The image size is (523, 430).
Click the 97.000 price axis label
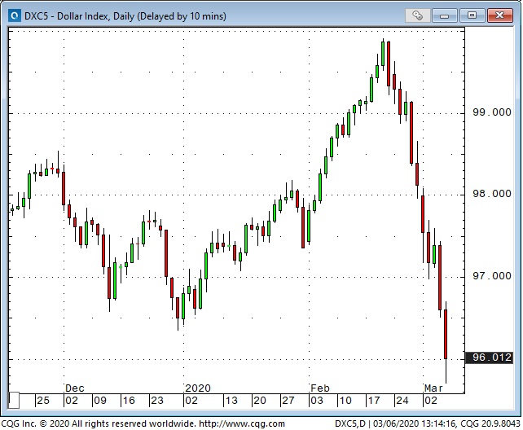click(492, 276)
